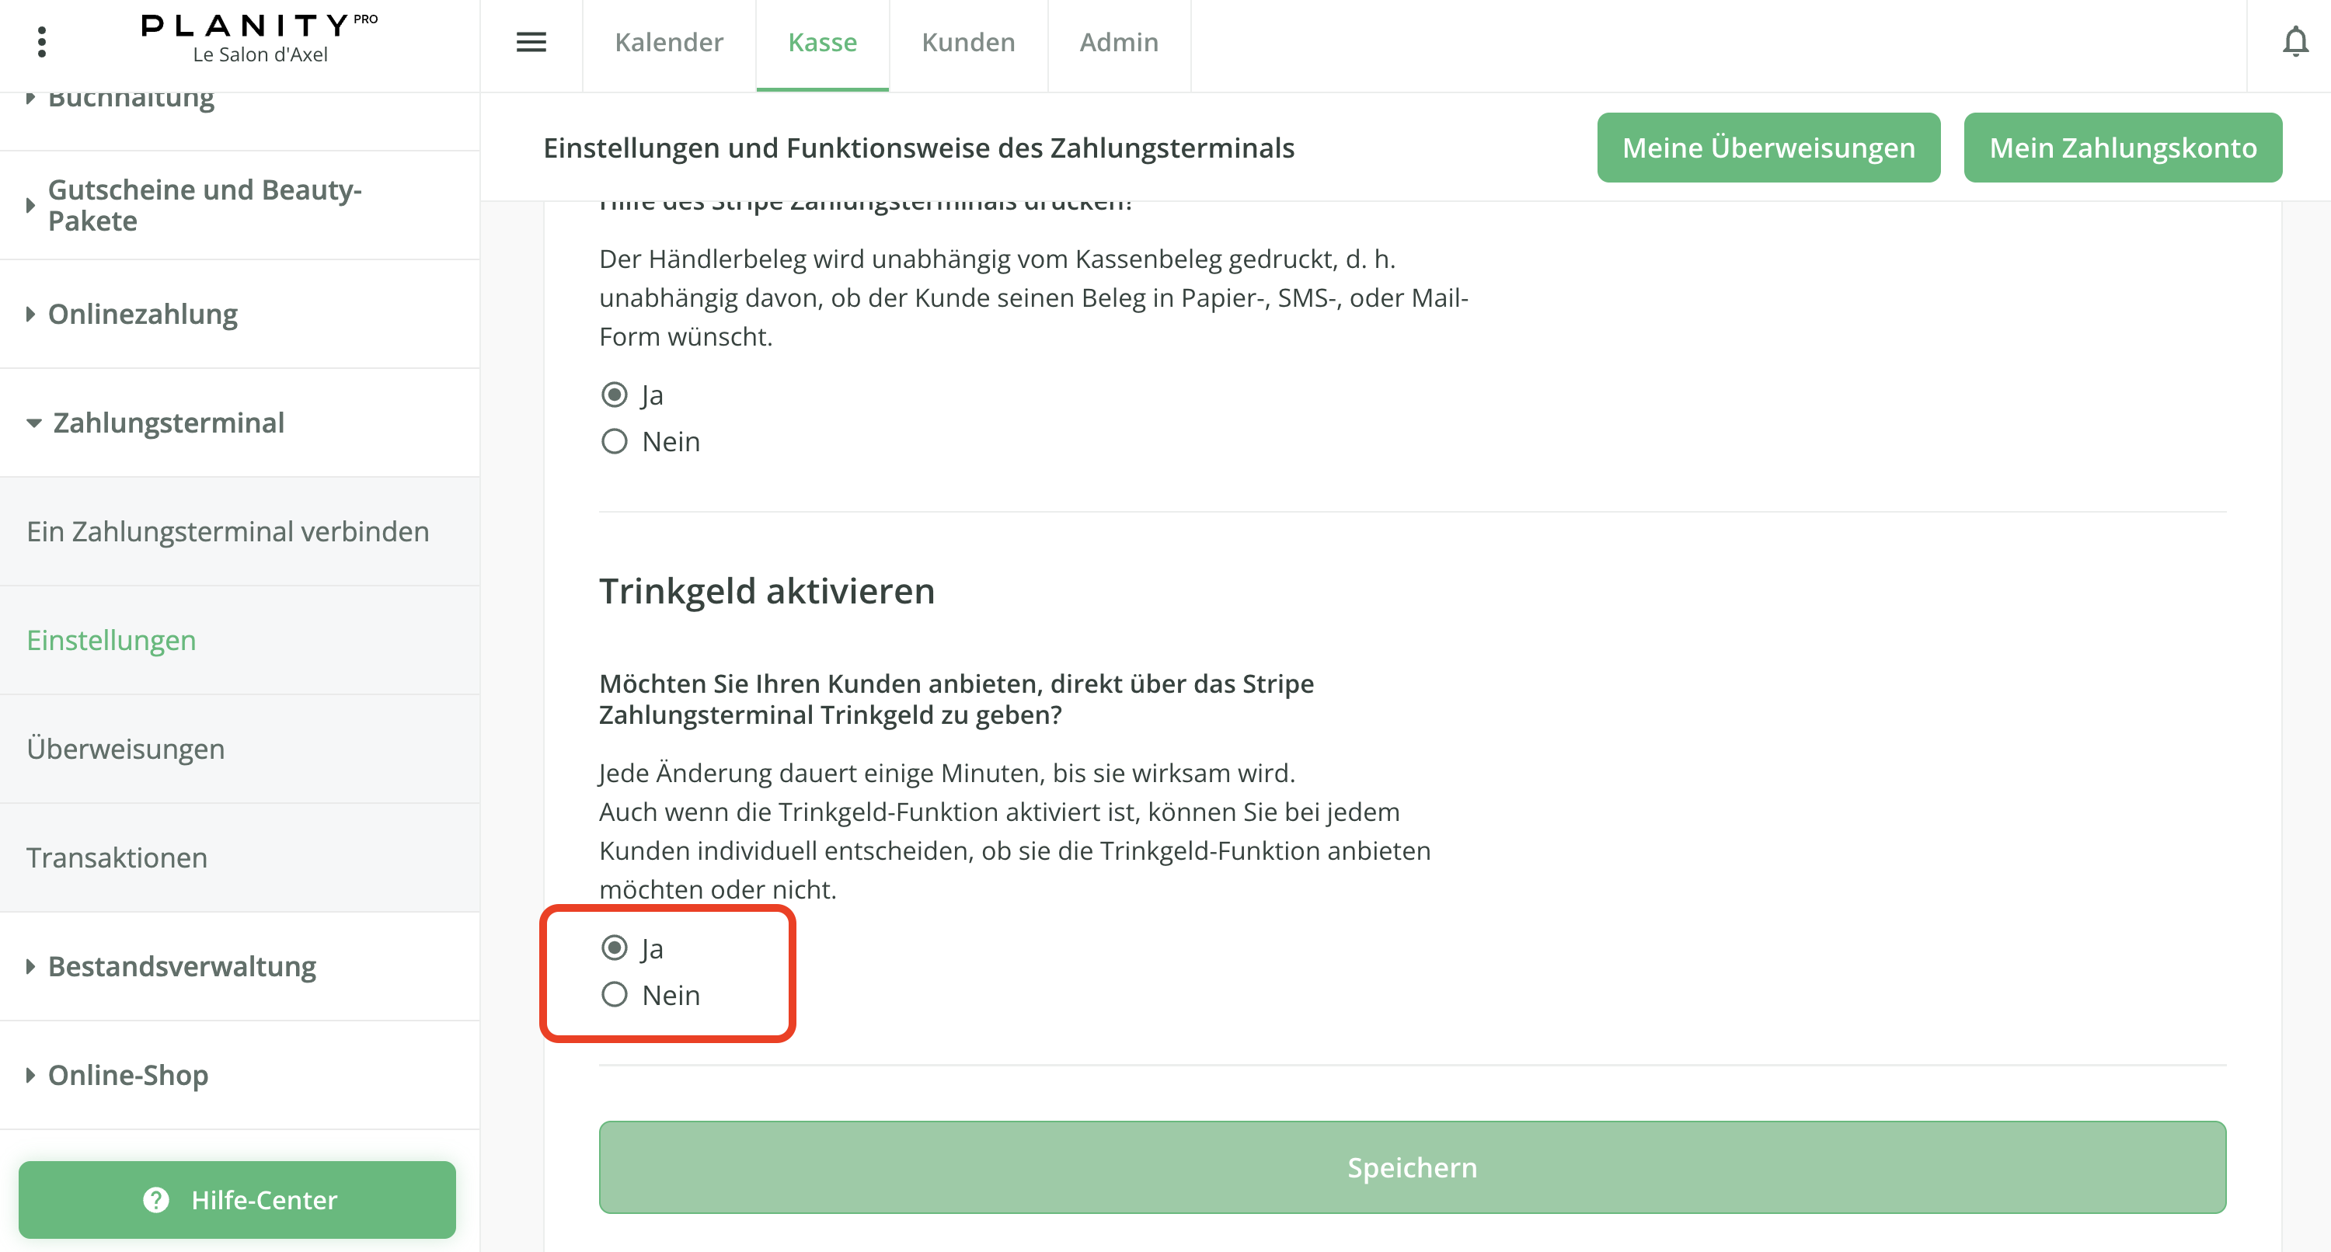Switch to the Kalender tab
Image resolution: width=2331 pixels, height=1252 pixels.
[669, 42]
